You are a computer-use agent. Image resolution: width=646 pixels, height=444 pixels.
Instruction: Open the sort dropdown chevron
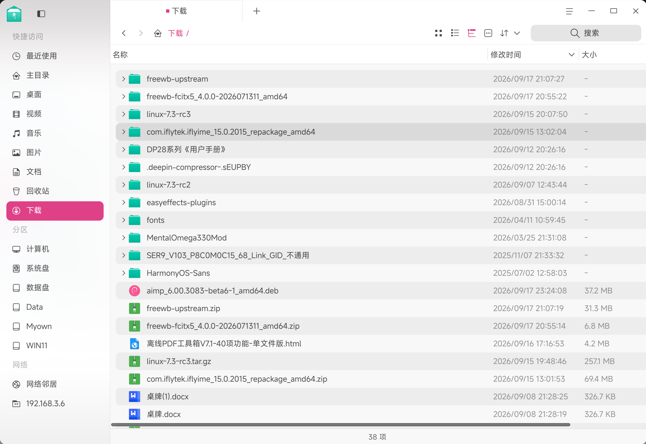[x=517, y=33]
